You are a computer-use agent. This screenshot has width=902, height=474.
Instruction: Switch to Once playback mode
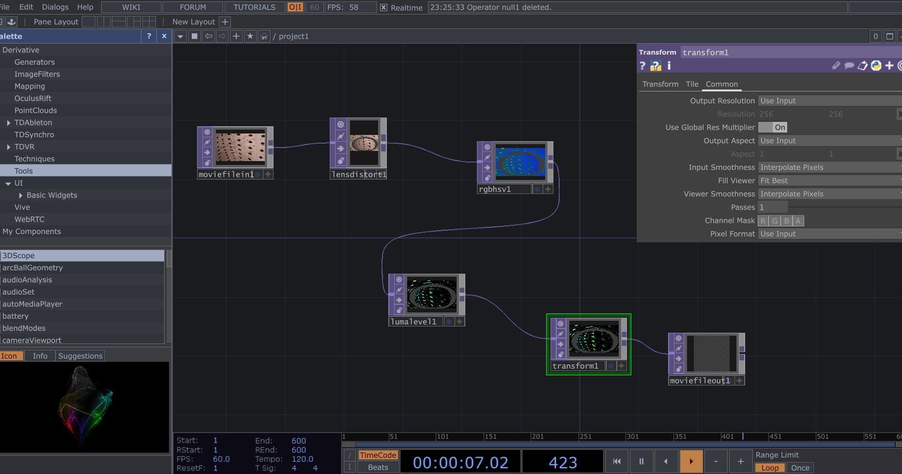click(x=800, y=468)
